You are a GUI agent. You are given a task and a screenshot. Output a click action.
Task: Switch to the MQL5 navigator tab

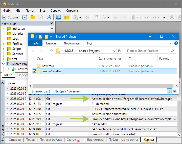click(8, 75)
